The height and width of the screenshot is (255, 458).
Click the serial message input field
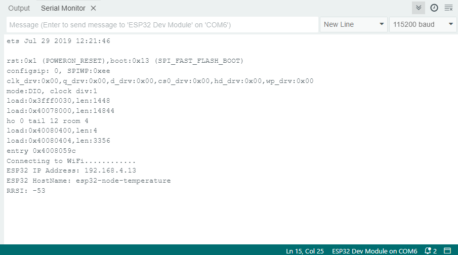pyautogui.click(x=162, y=25)
